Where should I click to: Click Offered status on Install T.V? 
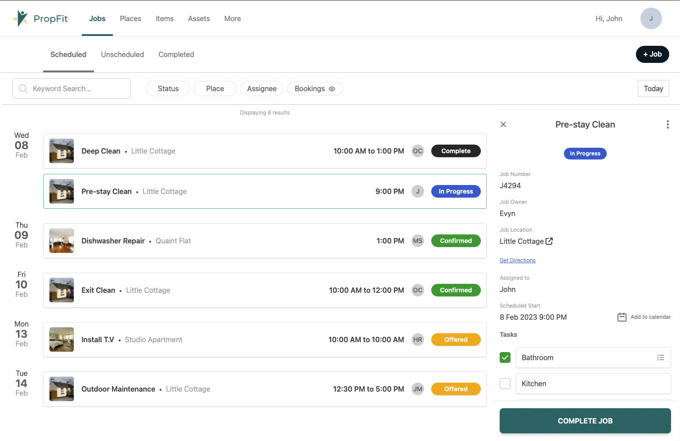point(456,340)
